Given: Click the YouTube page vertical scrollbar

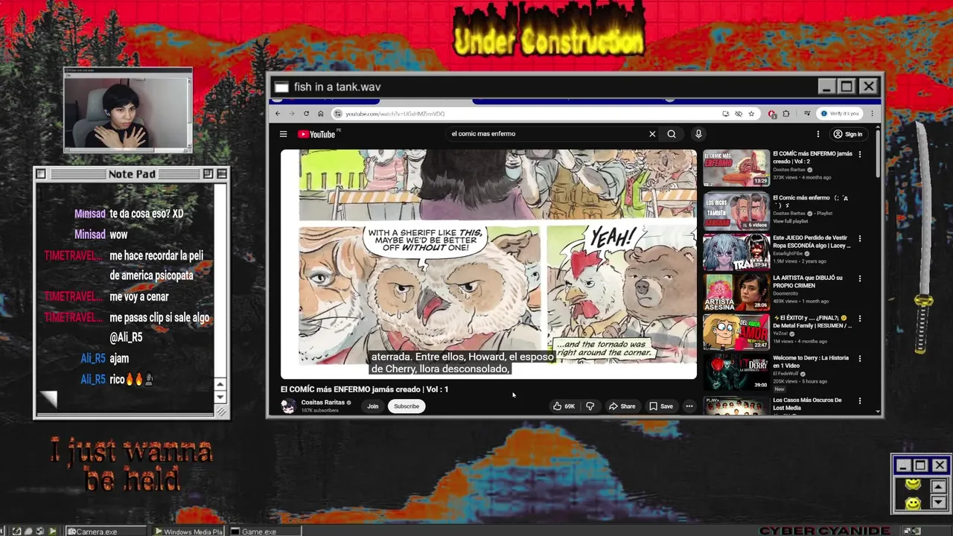Looking at the screenshot, I should [878, 153].
